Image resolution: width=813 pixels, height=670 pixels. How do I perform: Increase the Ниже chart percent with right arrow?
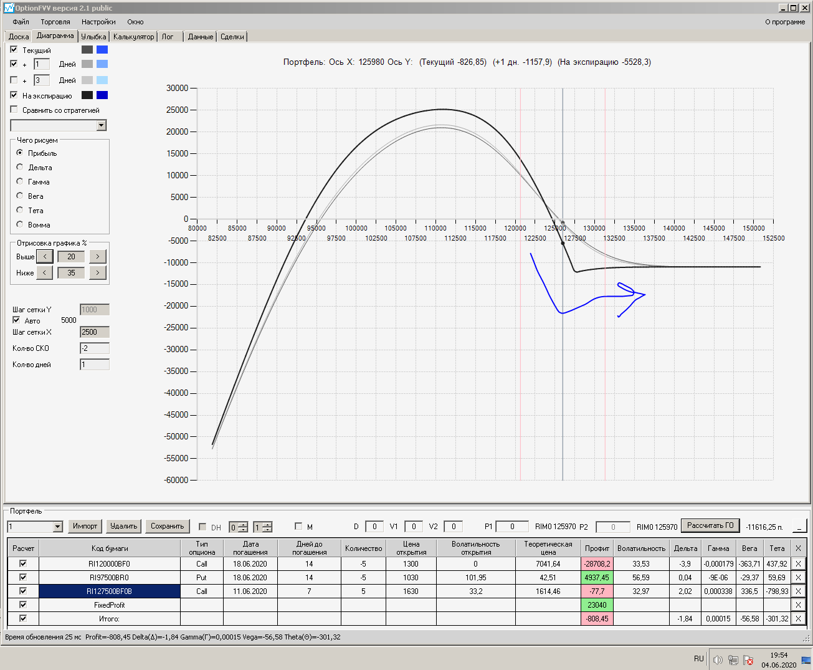[x=97, y=273]
